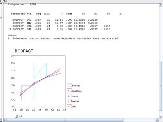Click the horizontal scrollbar right arrow
Image resolution: width=163 pixels, height=122 pixels.
(x=157, y=120)
